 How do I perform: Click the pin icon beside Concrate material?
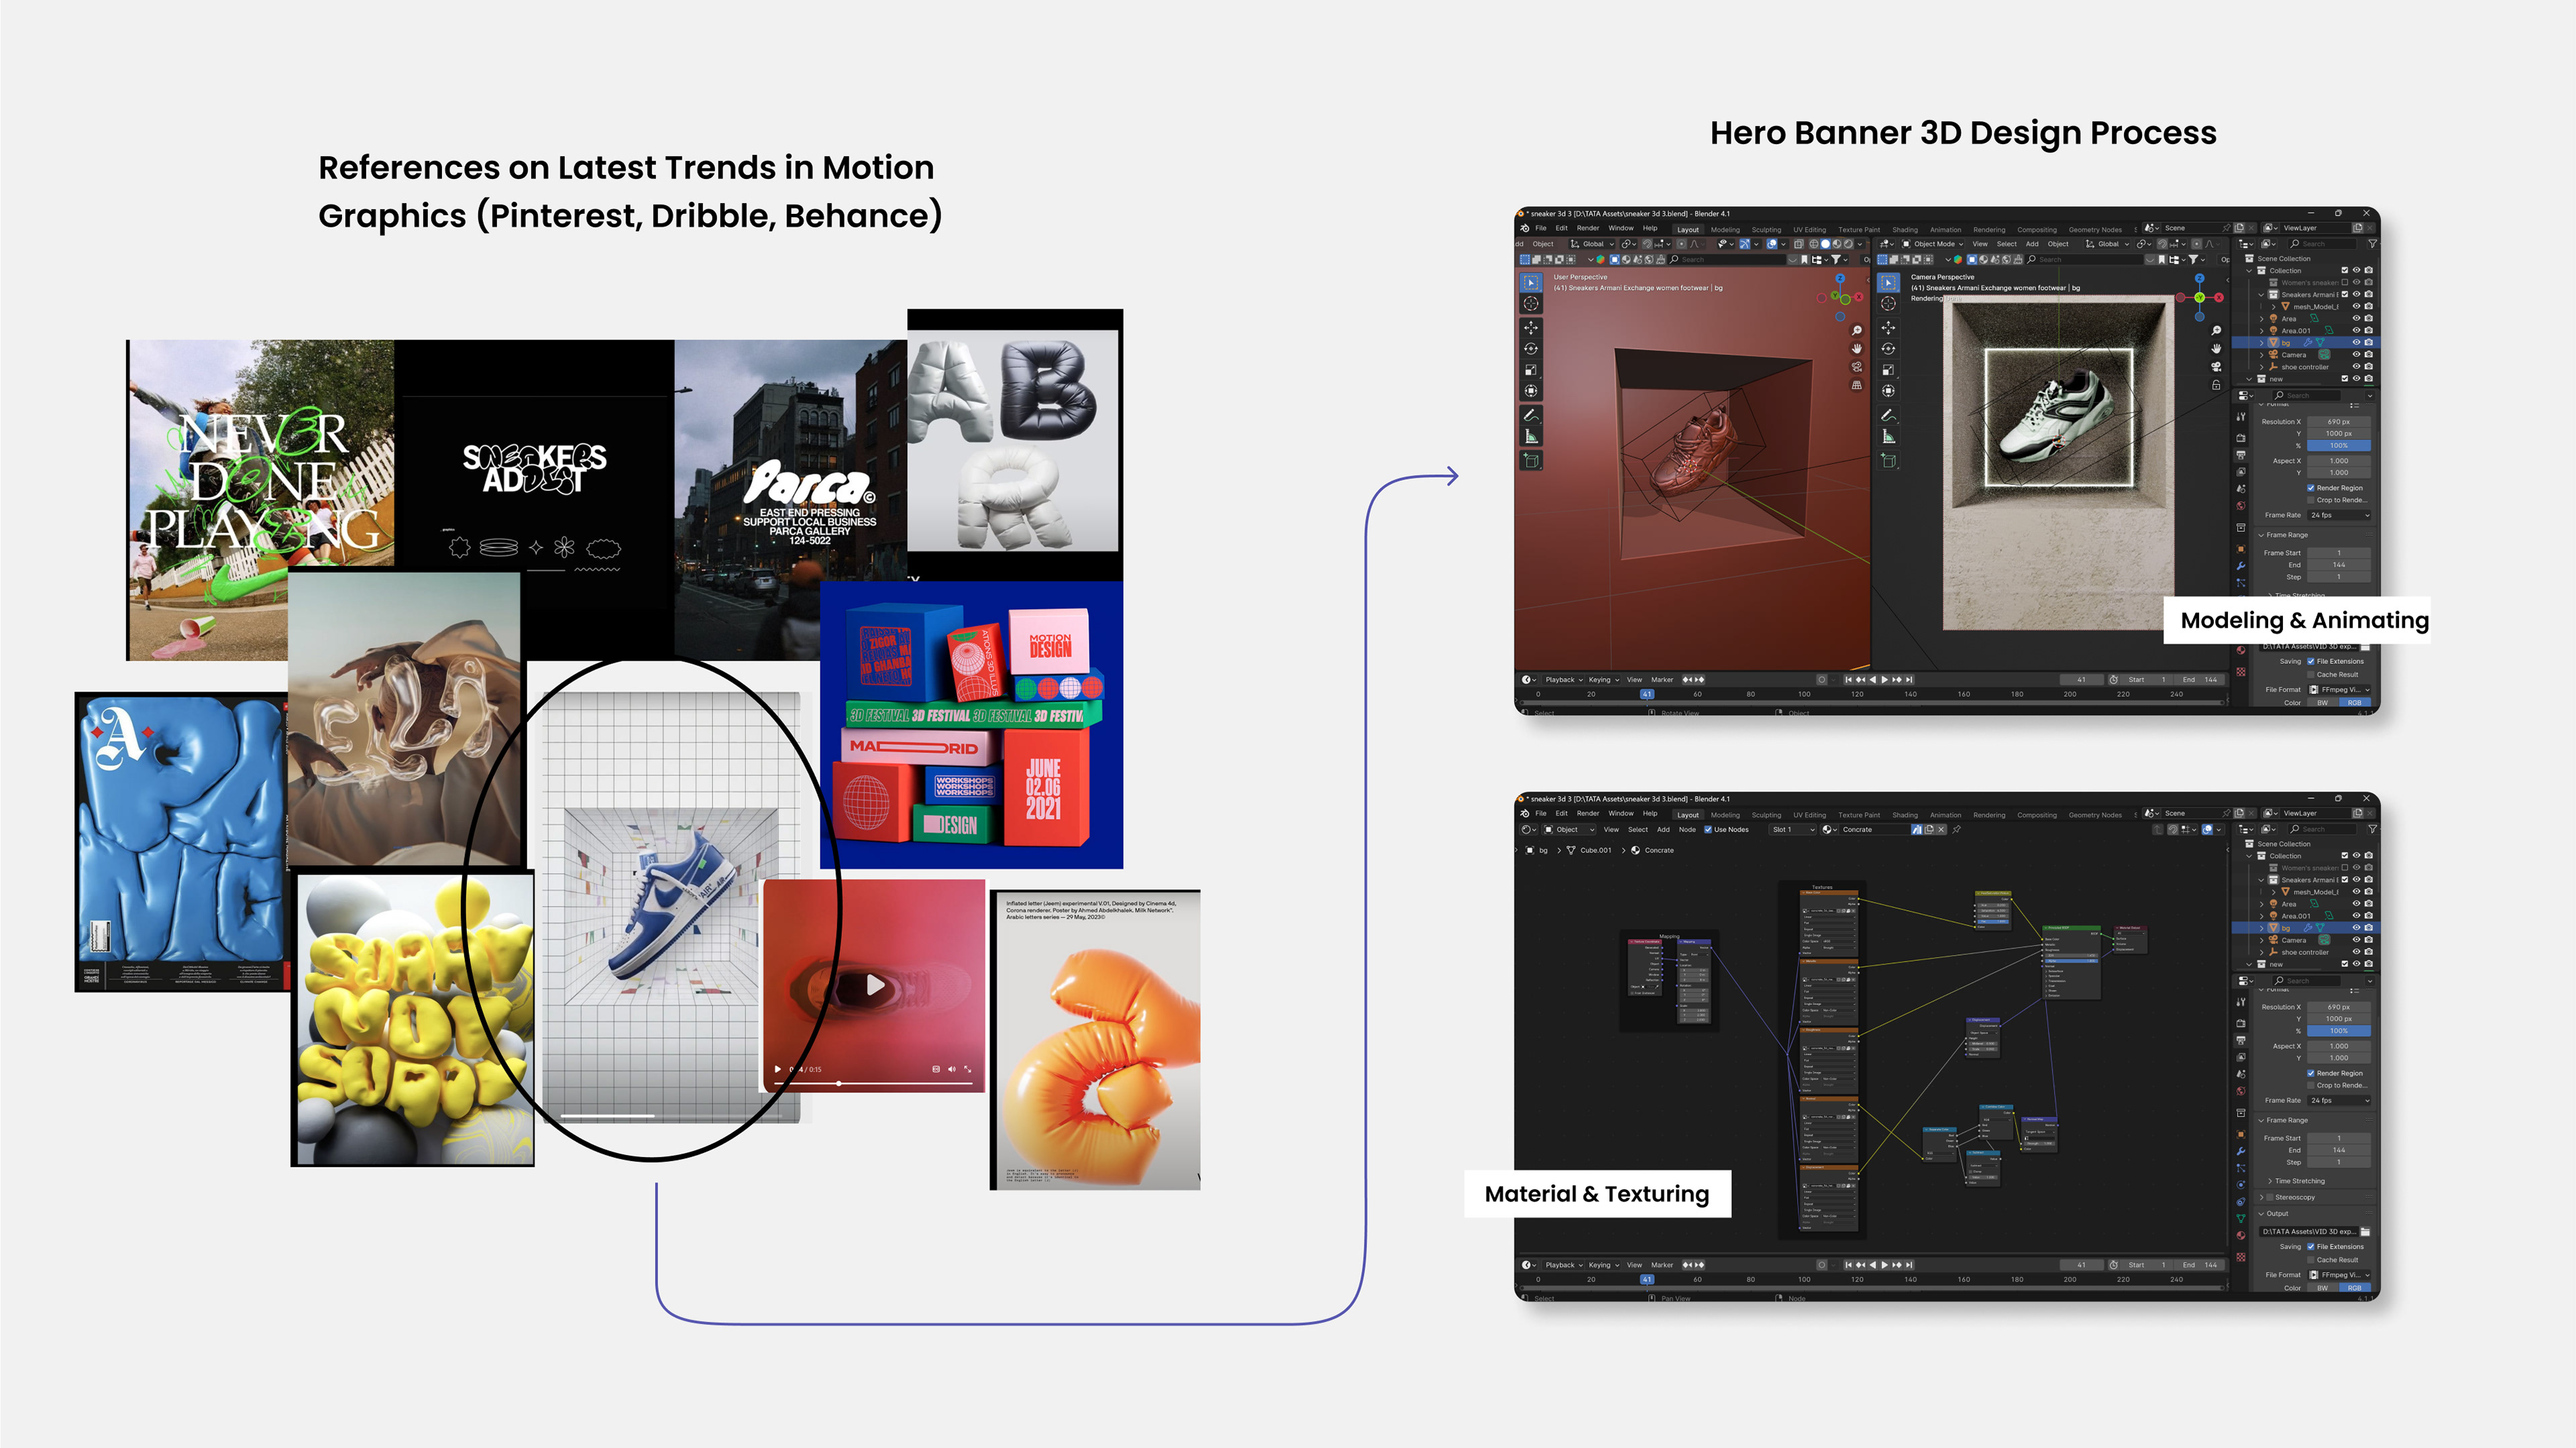[x=1957, y=829]
